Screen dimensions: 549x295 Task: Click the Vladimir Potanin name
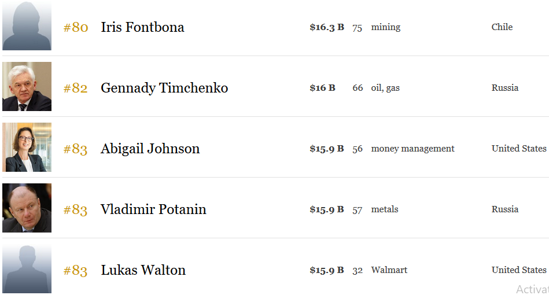(x=153, y=209)
